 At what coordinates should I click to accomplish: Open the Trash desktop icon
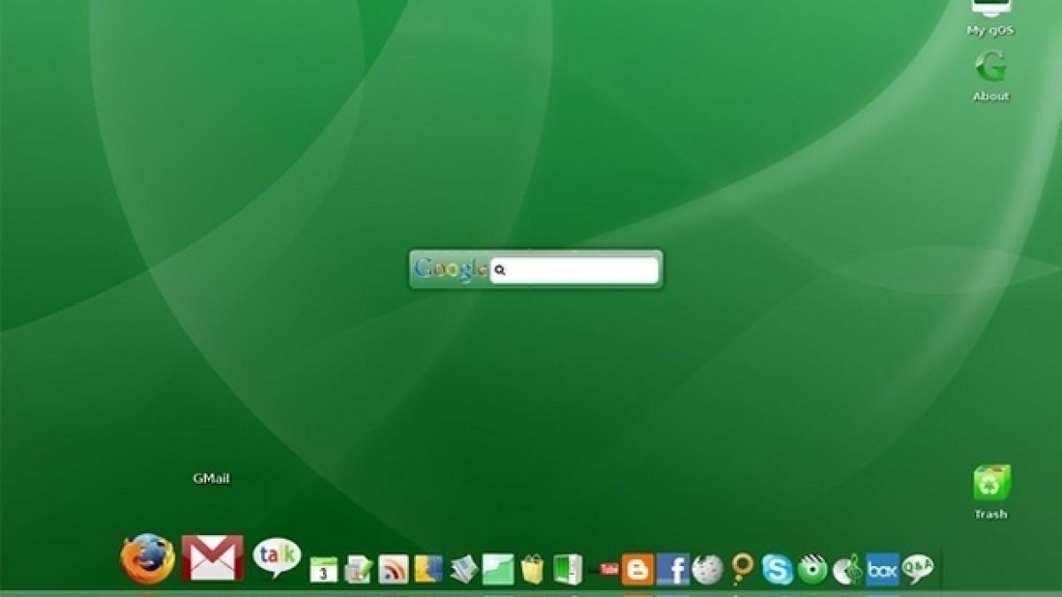tap(991, 492)
